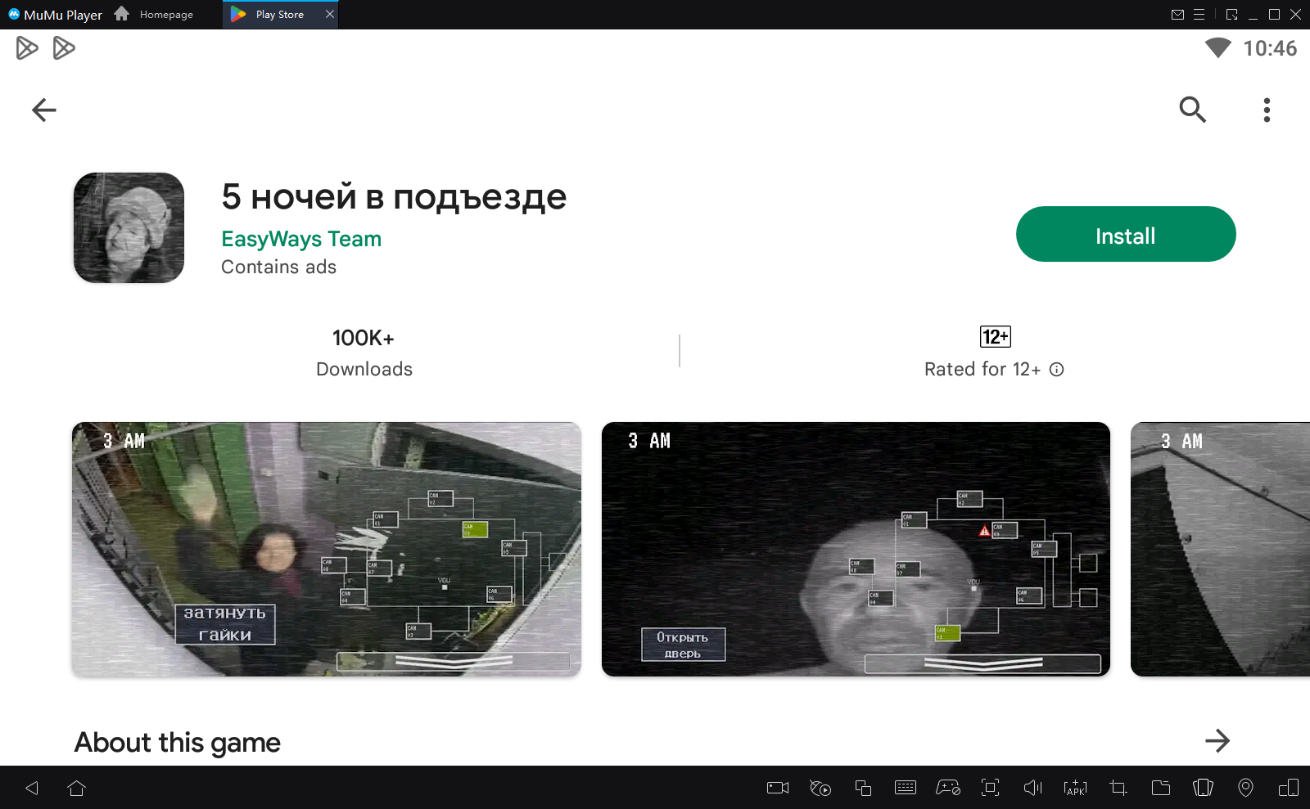The image size is (1310, 809).
Task: Toggle the emulator volume icon
Action: pos(1032,788)
